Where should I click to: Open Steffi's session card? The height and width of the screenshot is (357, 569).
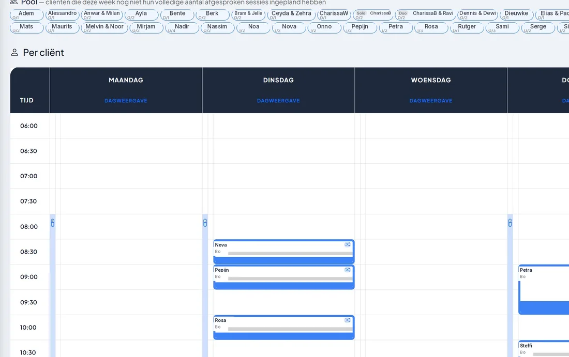[x=544, y=349]
